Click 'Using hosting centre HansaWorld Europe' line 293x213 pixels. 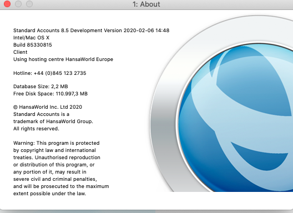(x=63, y=59)
